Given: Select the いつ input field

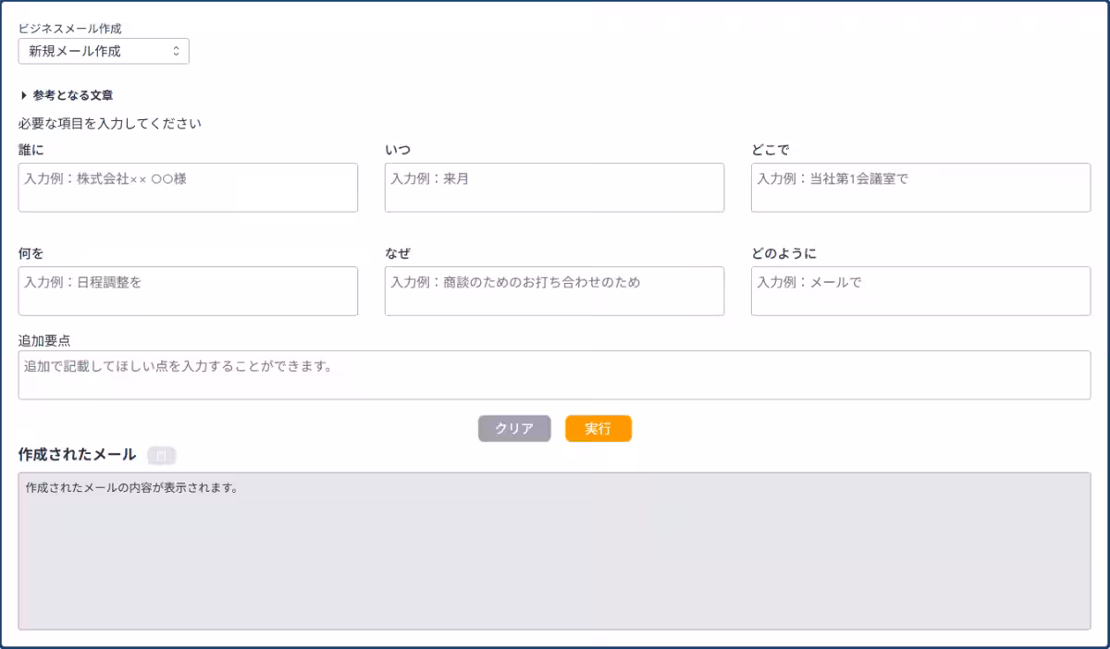Looking at the screenshot, I should pyautogui.click(x=554, y=188).
